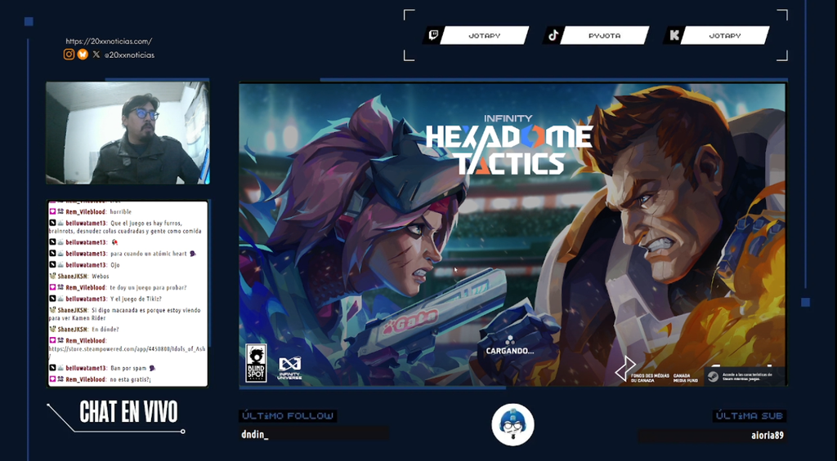Click the Steam features notice text
This screenshot has height=461, width=837.
point(747,376)
